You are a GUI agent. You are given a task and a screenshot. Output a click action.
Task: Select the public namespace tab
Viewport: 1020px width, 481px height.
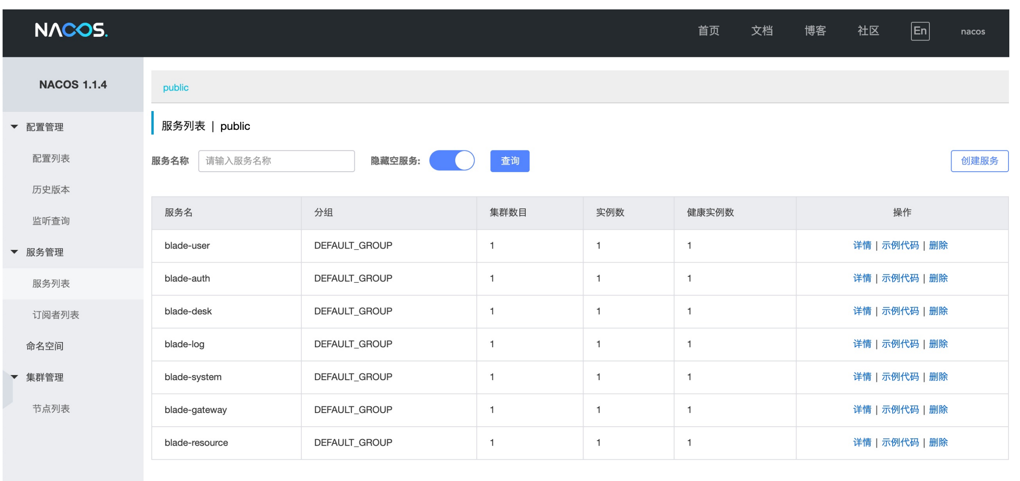point(176,88)
